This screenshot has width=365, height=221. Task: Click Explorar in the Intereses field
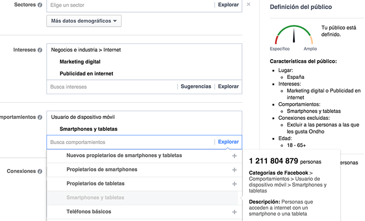click(x=228, y=87)
